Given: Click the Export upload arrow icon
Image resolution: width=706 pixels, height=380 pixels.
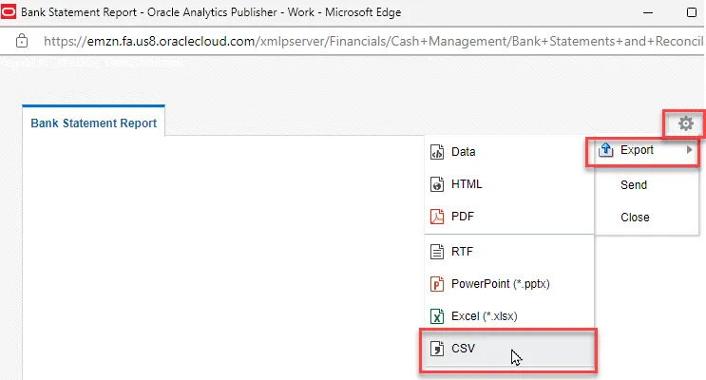Looking at the screenshot, I should pyautogui.click(x=605, y=151).
